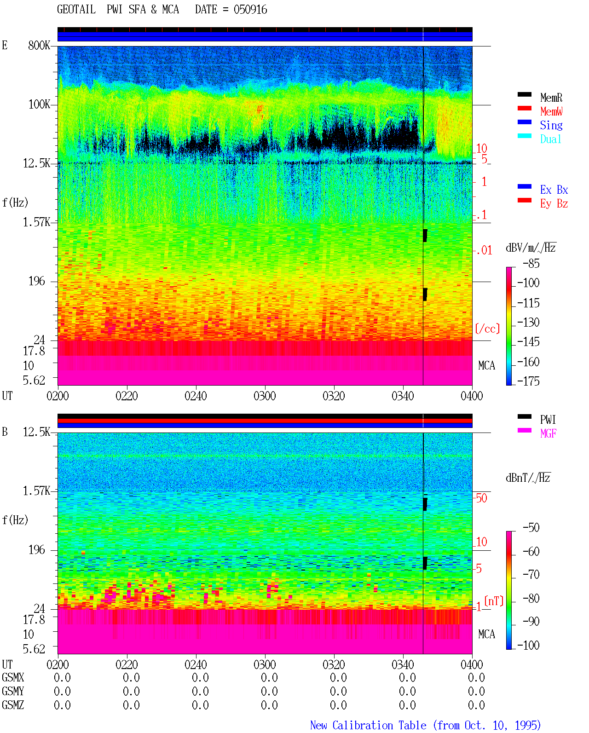
Task: Click the "MemR" legend label
Action: click(x=551, y=98)
